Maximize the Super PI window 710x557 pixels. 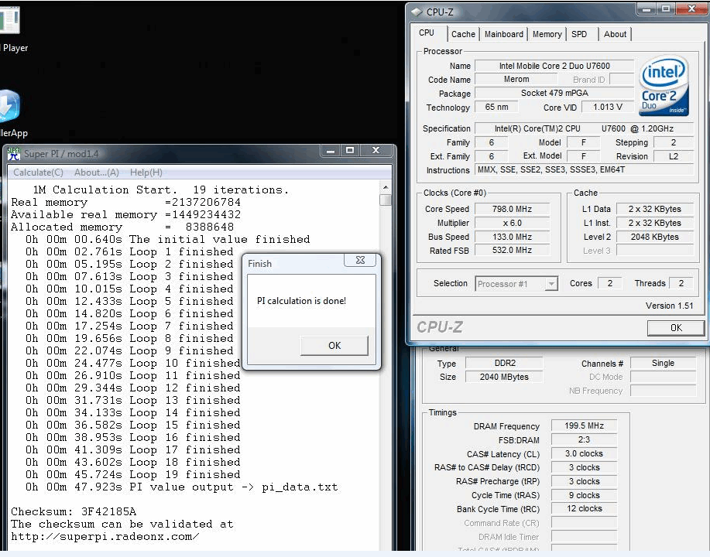(349, 150)
